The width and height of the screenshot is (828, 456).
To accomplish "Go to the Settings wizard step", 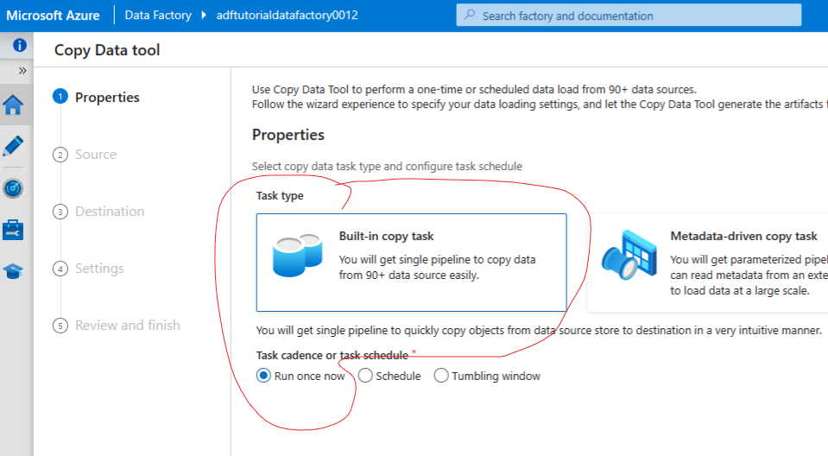I will tap(88, 269).
